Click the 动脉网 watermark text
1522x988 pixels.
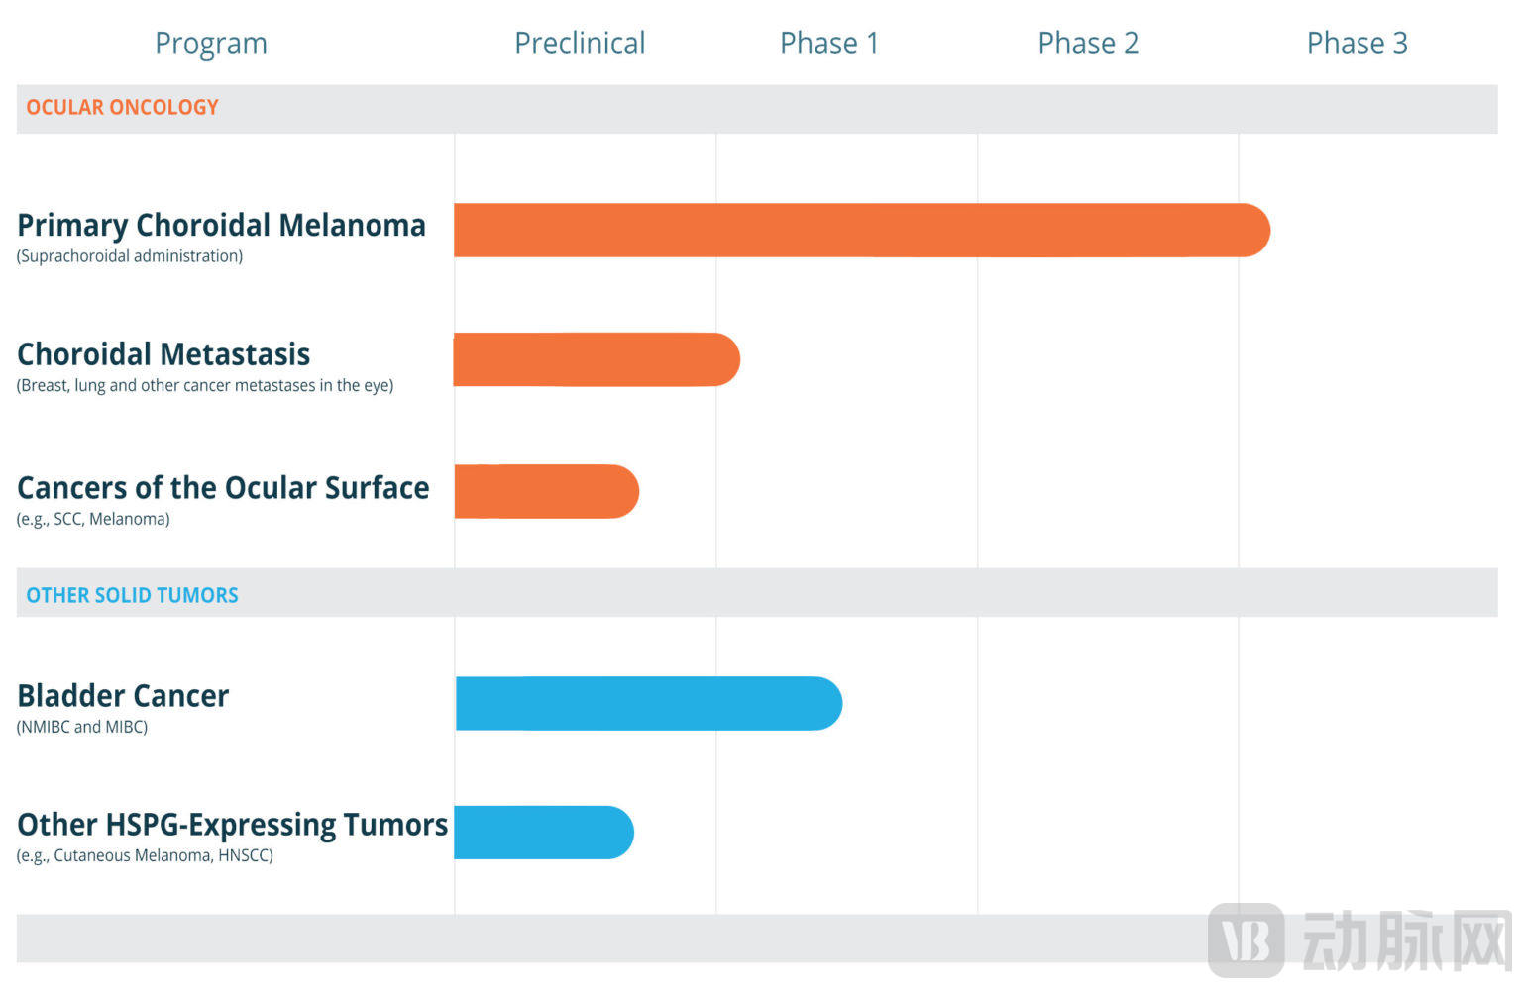click(1407, 940)
